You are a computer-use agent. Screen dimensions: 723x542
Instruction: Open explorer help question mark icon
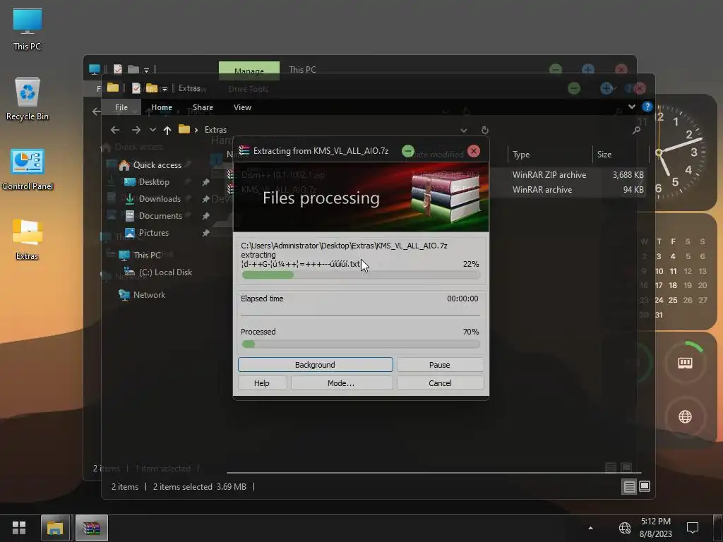coord(647,107)
